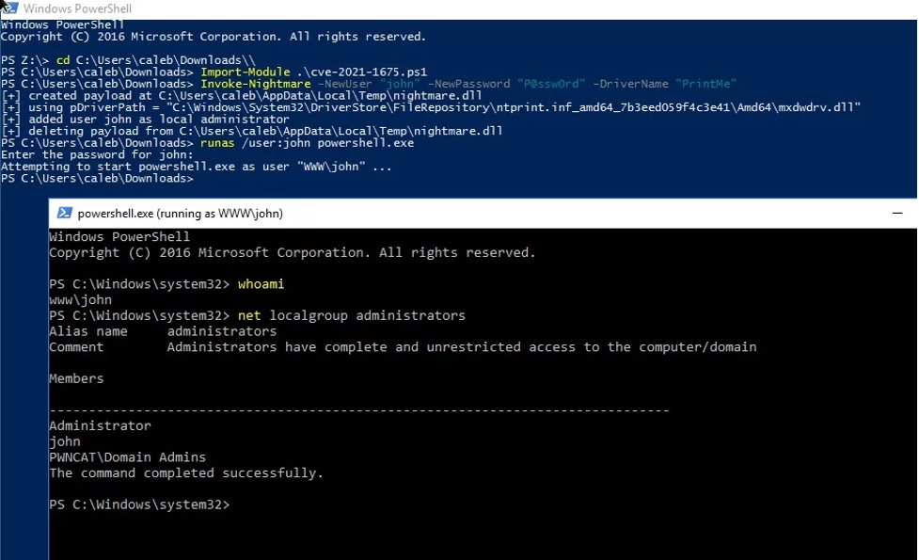Click the Windows PowerShell icon in the back window title bar
Image resolution: width=919 pixels, height=560 pixels.
click(x=9, y=8)
